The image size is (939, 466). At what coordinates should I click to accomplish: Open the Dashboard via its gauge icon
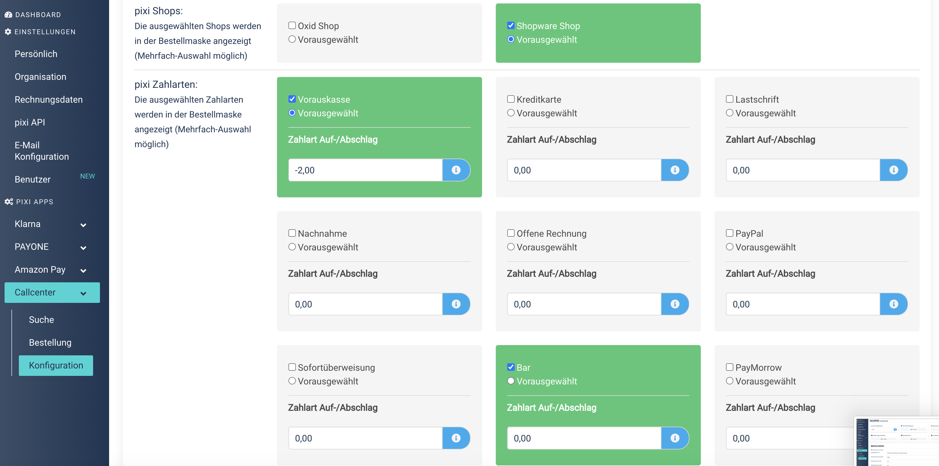click(8, 15)
